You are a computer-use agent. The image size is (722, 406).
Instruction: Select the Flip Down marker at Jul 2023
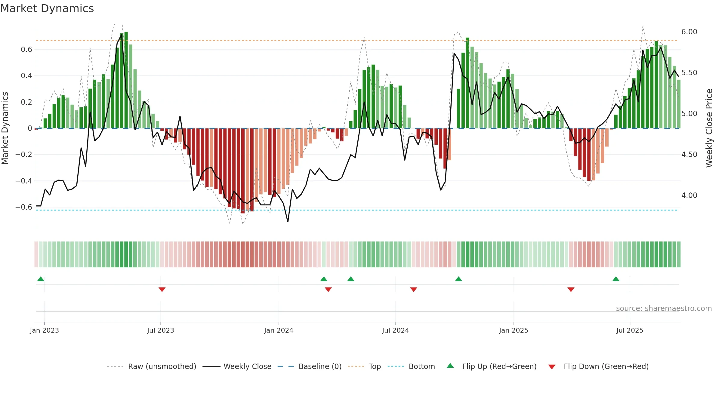pyautogui.click(x=162, y=289)
